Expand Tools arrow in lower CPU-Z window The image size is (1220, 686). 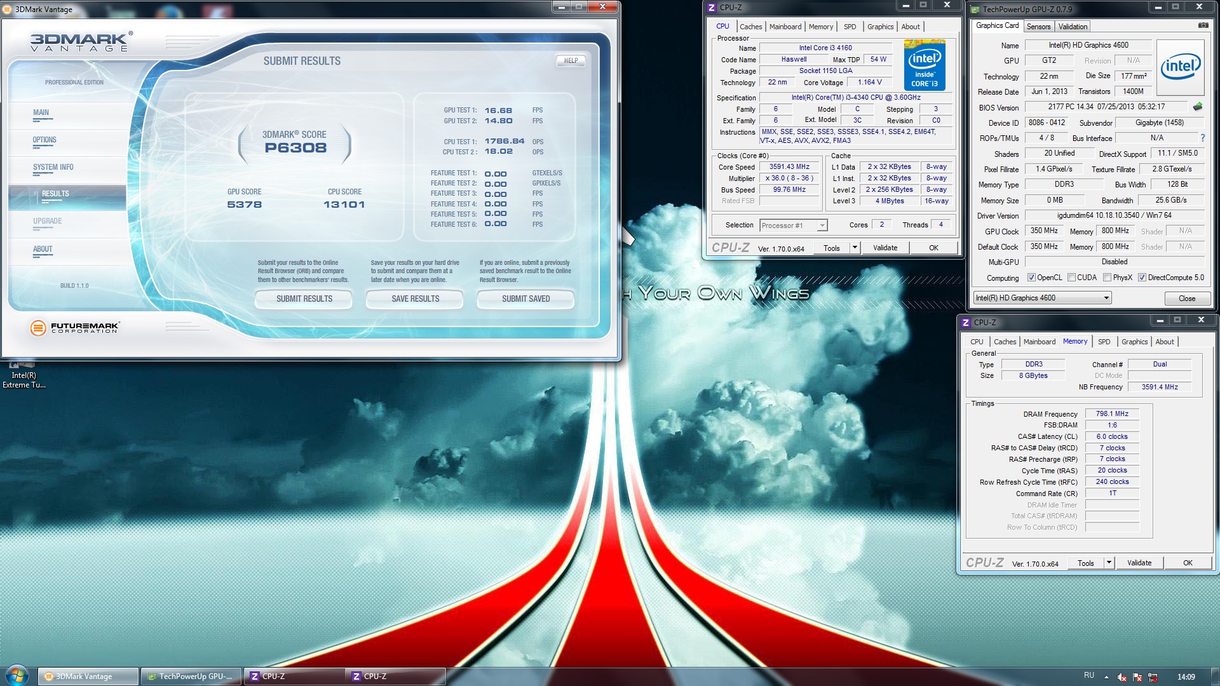click(x=1109, y=563)
